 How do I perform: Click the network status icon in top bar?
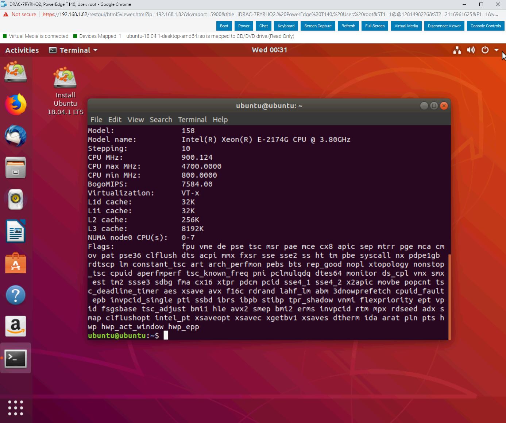click(x=457, y=50)
